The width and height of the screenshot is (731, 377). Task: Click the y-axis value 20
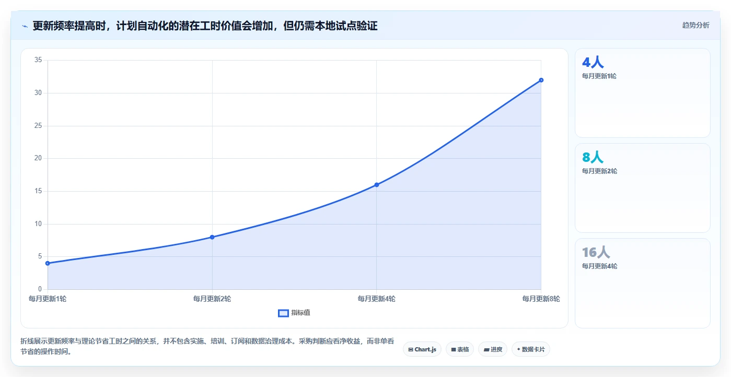[38, 158]
